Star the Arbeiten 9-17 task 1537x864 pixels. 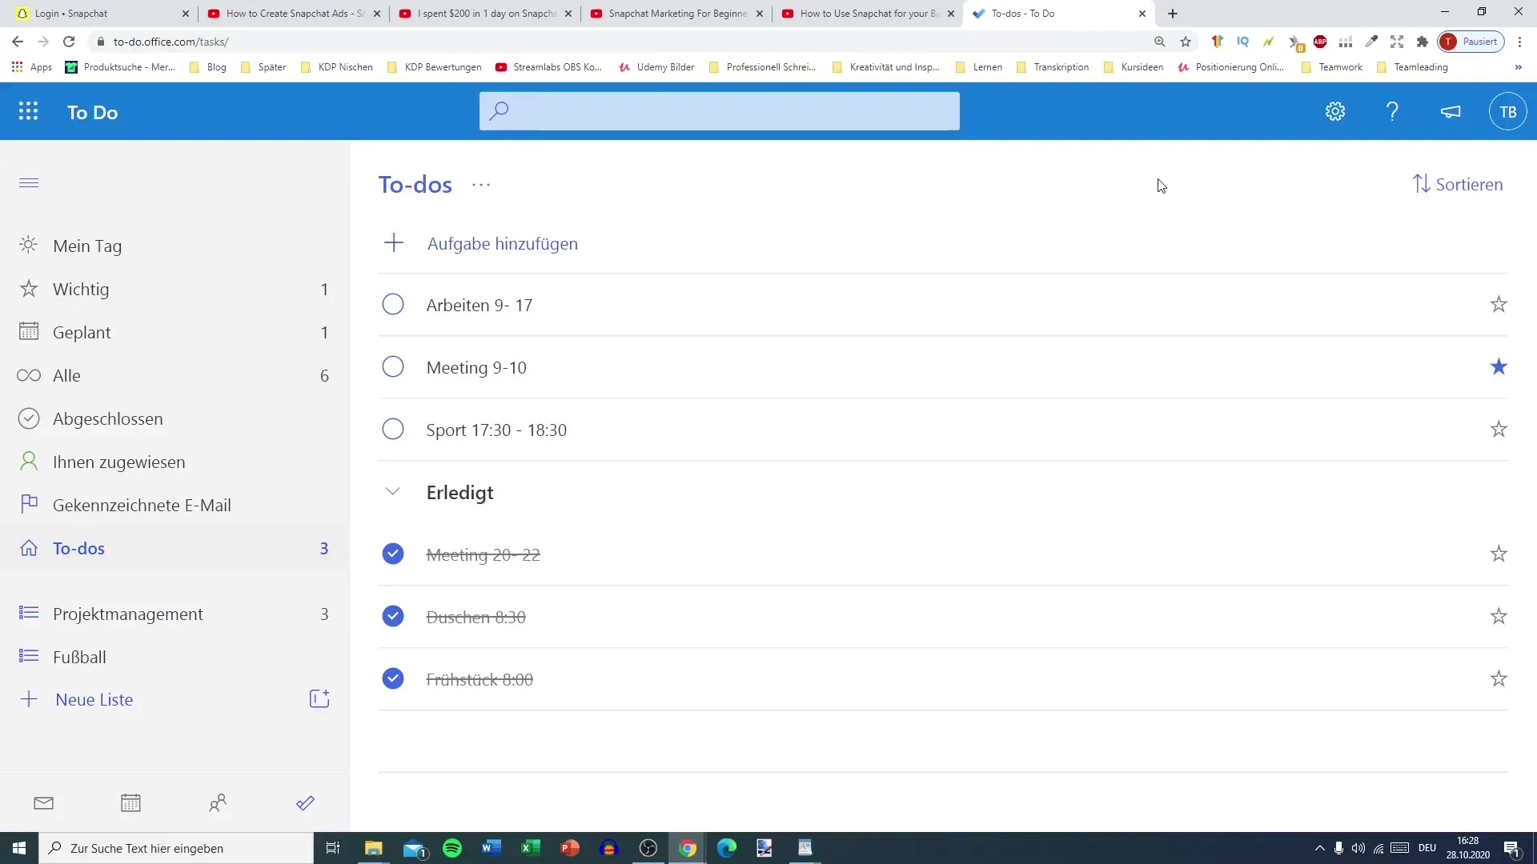coord(1499,304)
